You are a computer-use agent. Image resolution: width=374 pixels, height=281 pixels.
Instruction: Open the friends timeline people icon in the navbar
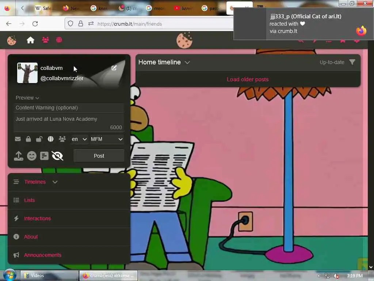pos(45,40)
